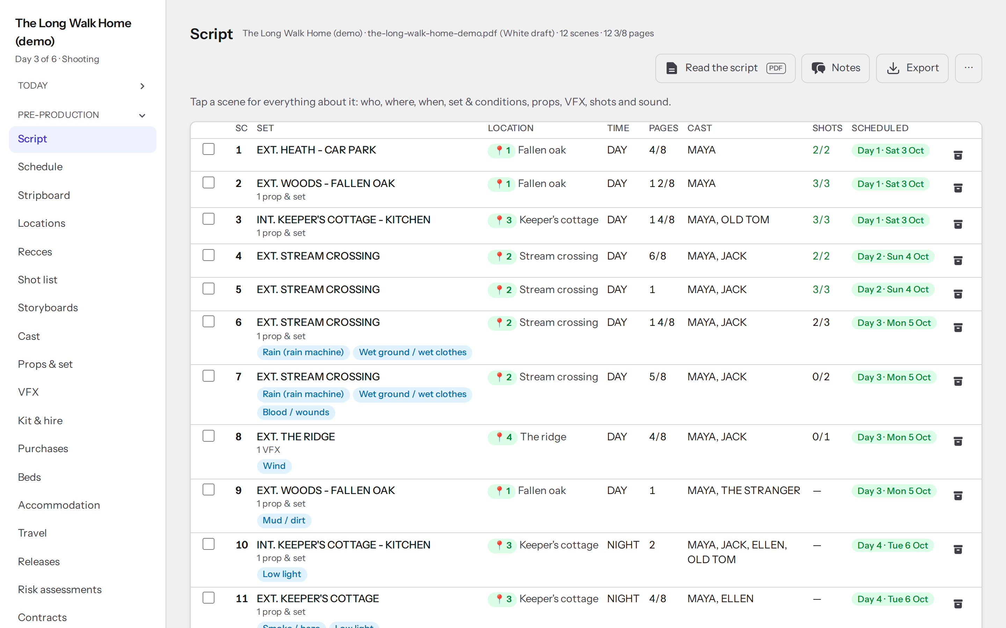This screenshot has height=628, width=1006.
Task: Click Stream crossing pin badge in scene 4
Action: tap(502, 256)
